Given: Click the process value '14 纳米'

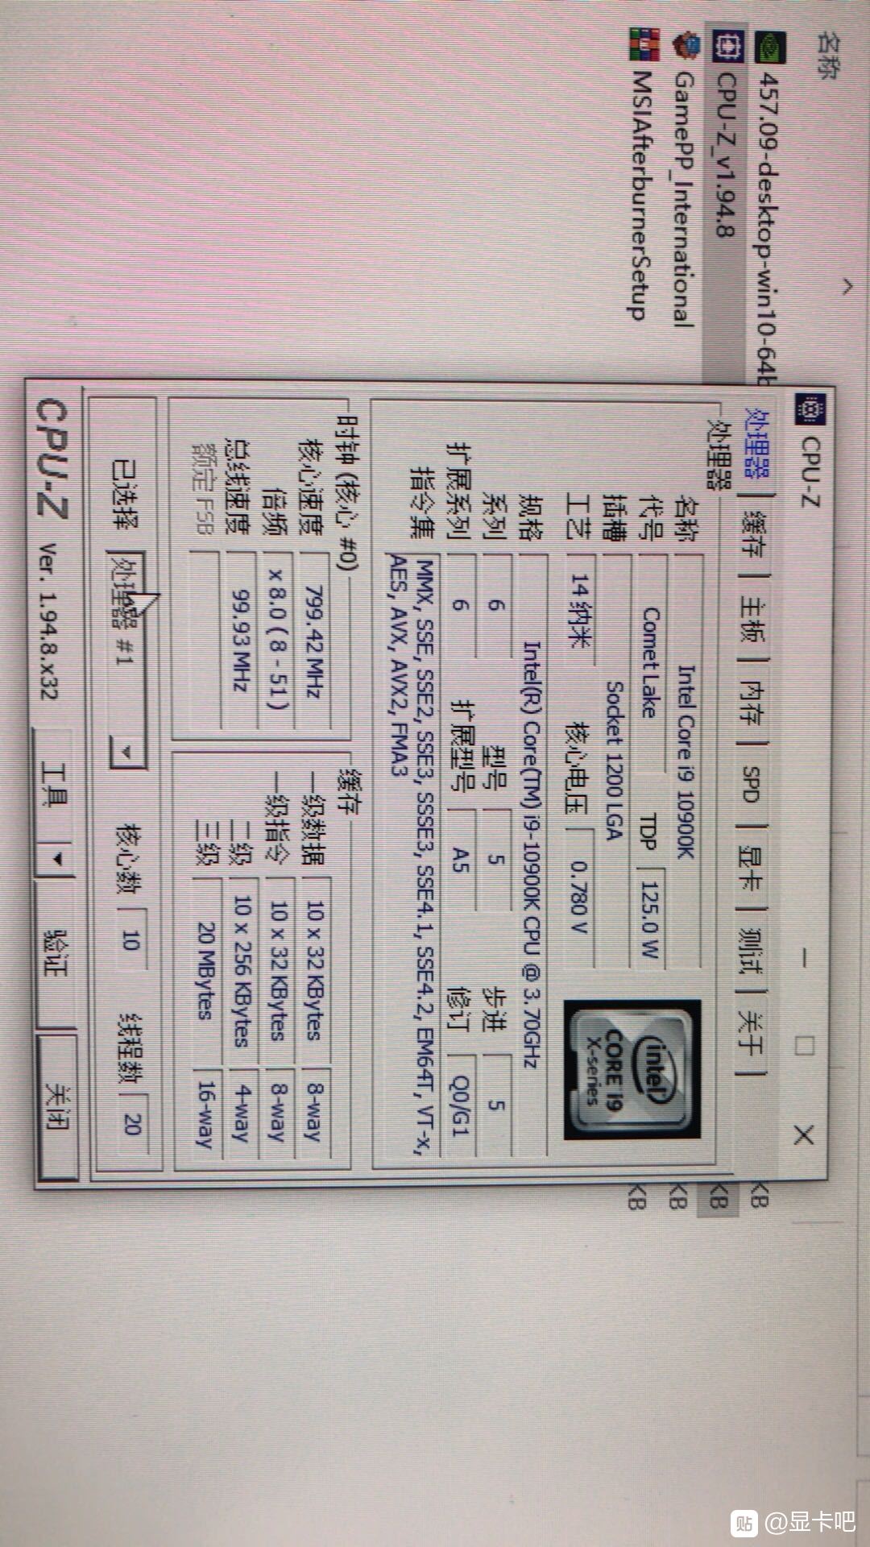Looking at the screenshot, I should pyautogui.click(x=580, y=610).
